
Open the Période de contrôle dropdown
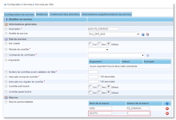[98, 50]
